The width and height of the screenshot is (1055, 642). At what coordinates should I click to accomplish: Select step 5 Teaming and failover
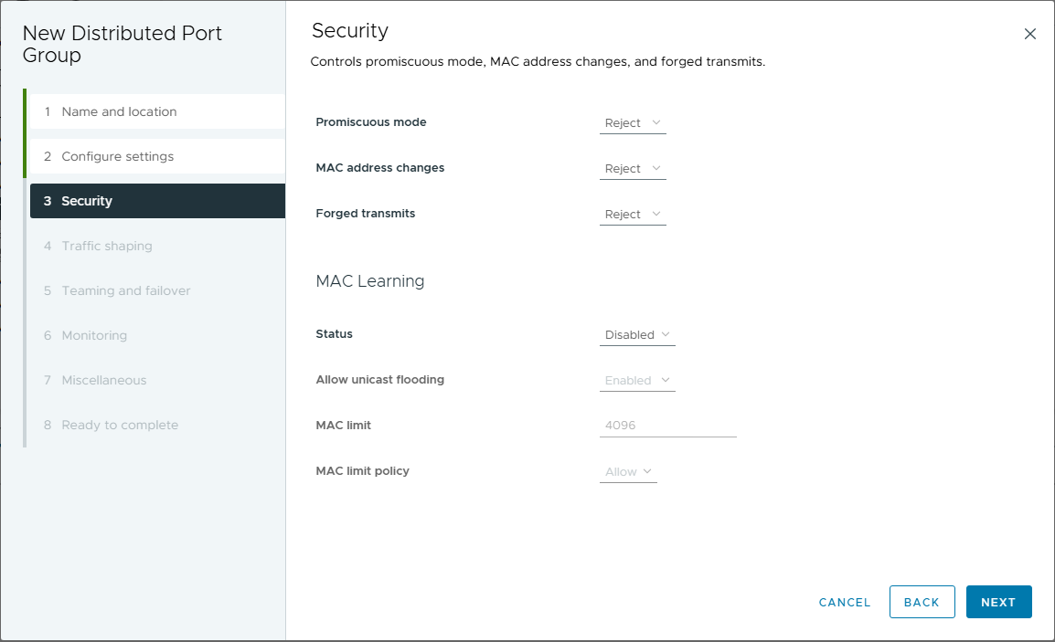pyautogui.click(x=126, y=290)
